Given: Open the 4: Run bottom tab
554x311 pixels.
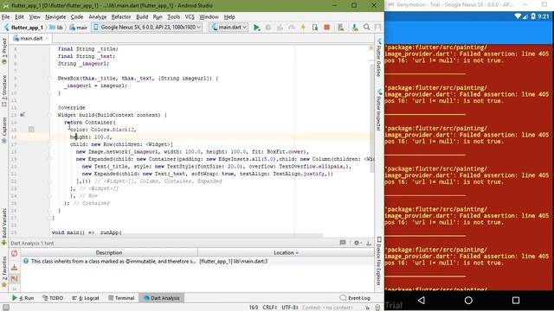Looking at the screenshot, I should coord(23,298).
